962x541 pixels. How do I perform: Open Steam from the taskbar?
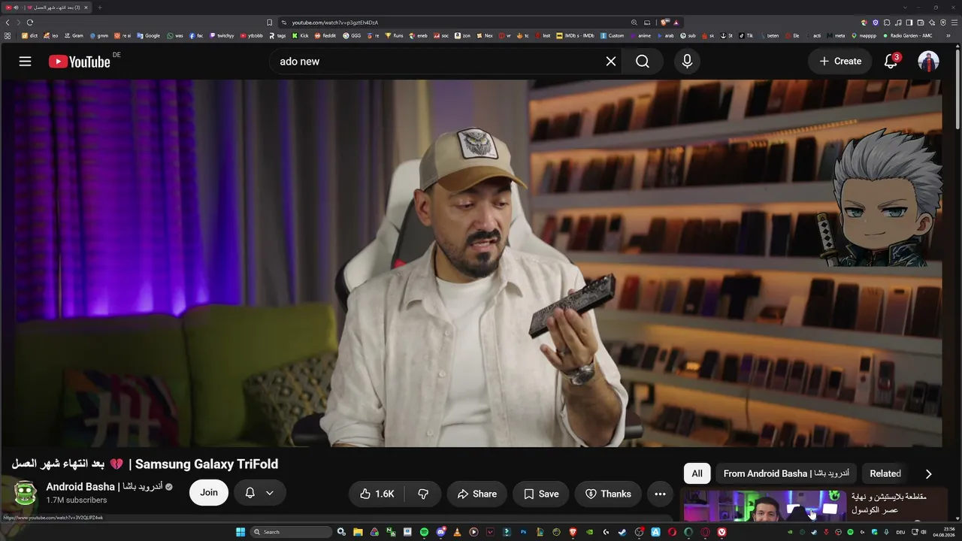[x=622, y=532]
